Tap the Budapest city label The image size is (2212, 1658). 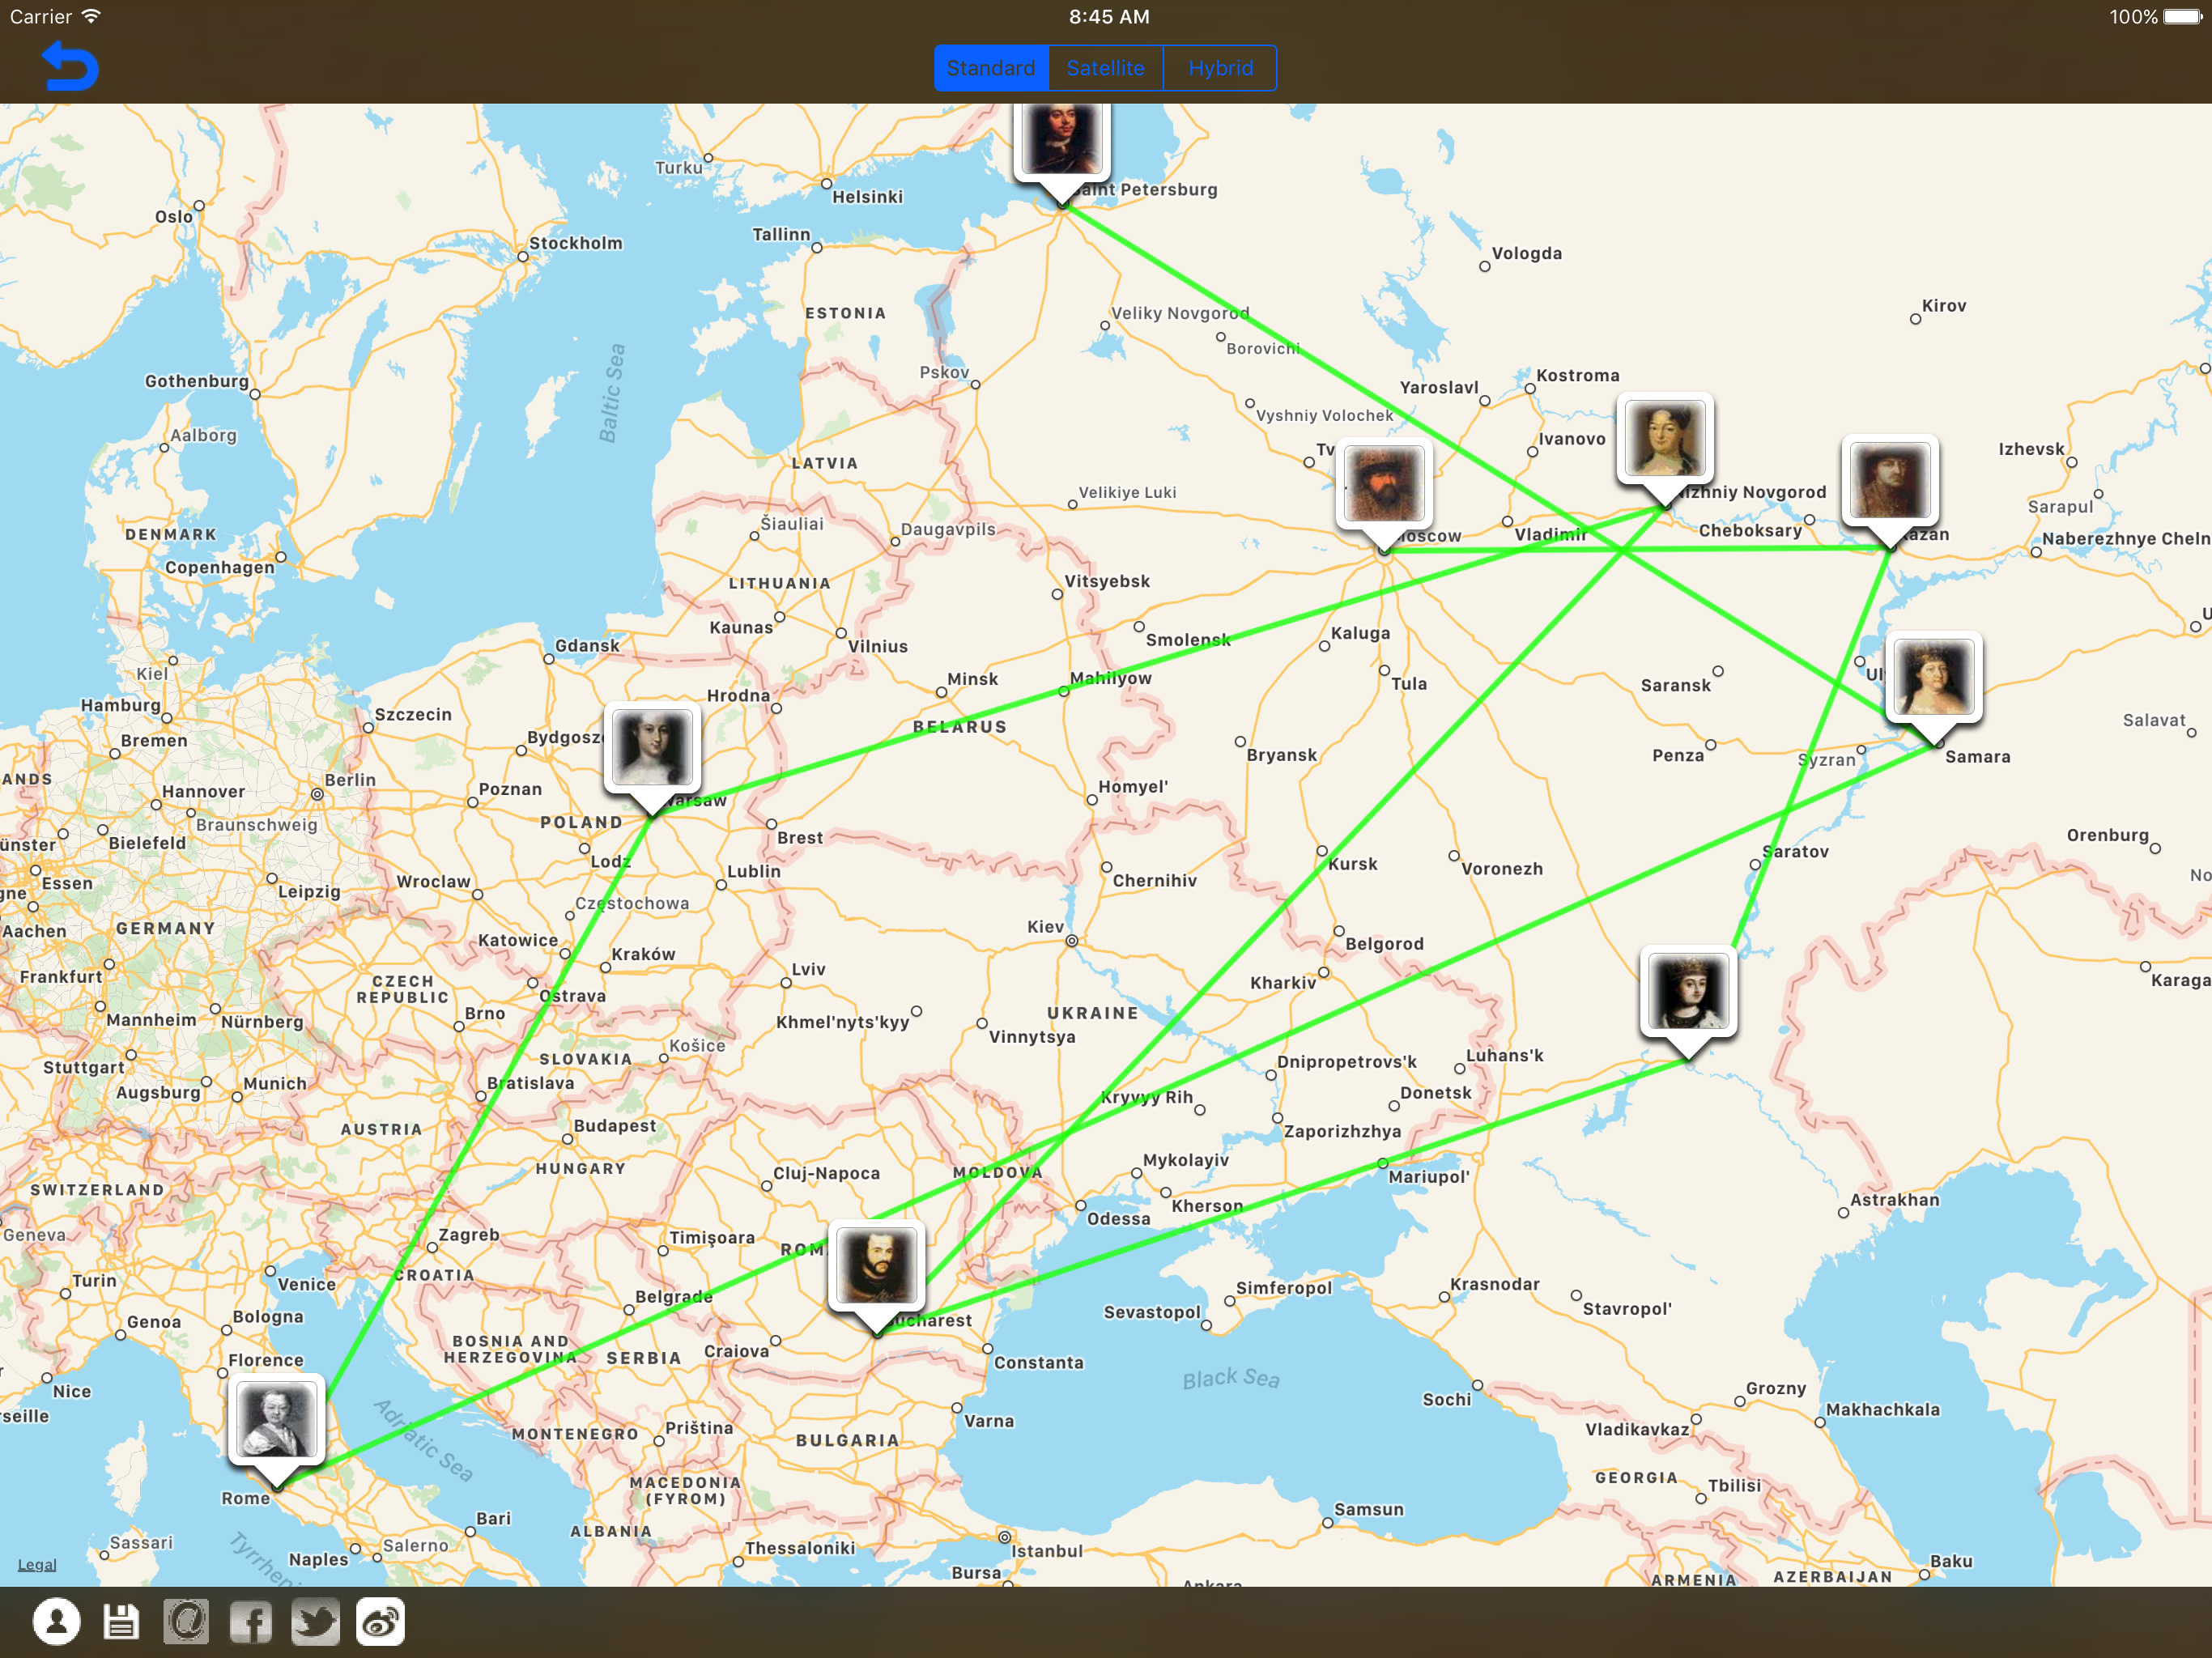click(615, 1126)
